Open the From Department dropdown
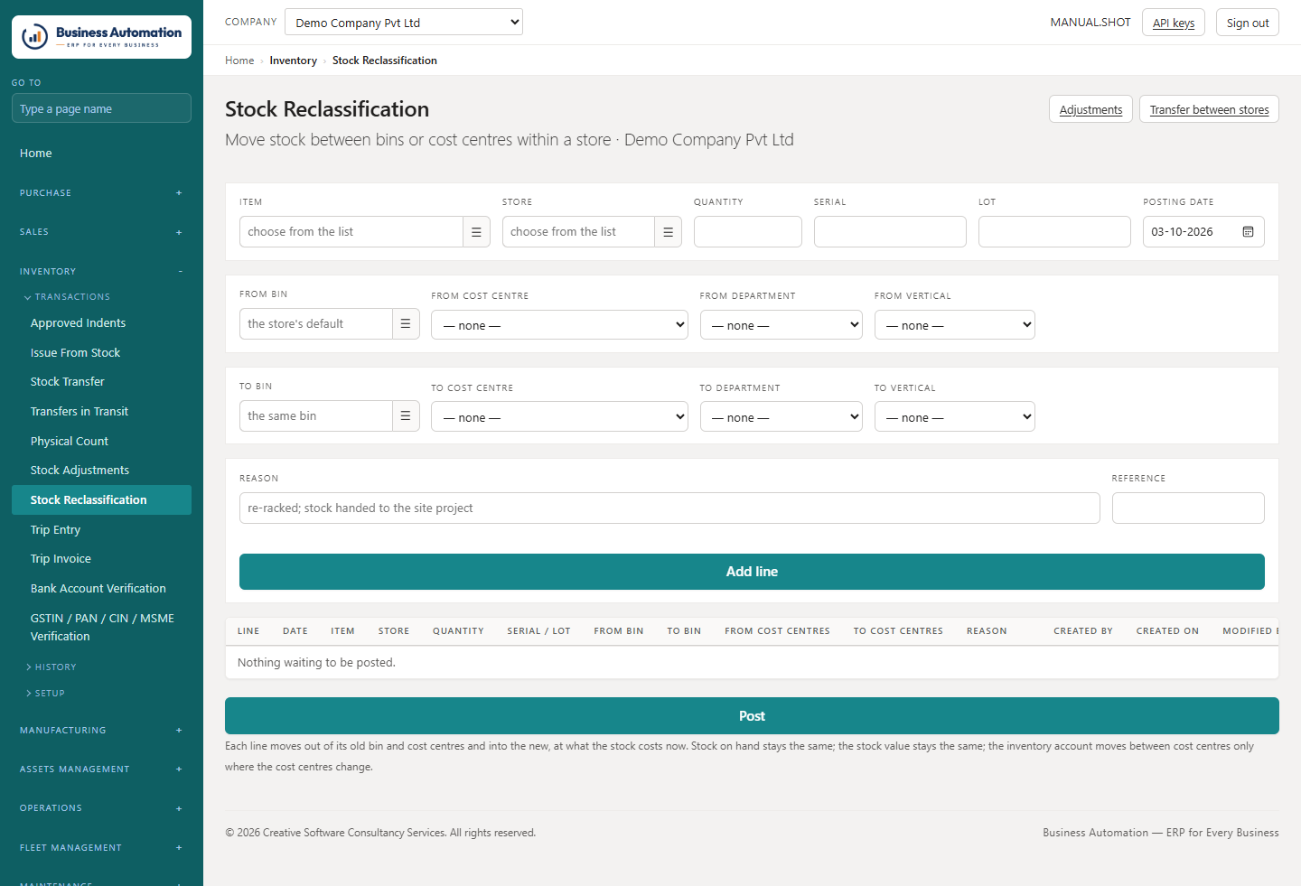The width and height of the screenshot is (1301, 886). [x=782, y=325]
